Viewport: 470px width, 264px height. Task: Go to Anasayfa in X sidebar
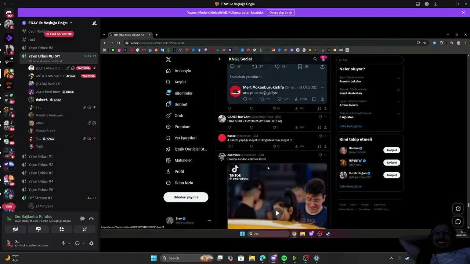coord(178,71)
